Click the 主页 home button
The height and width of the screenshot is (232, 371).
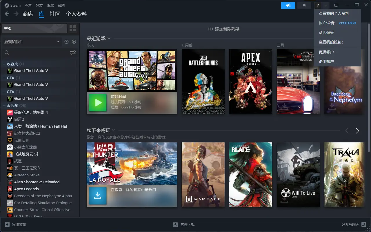pos(34,28)
